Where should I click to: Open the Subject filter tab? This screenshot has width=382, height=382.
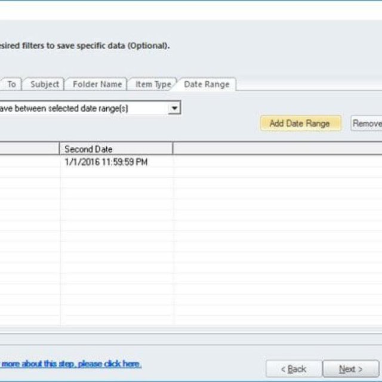click(45, 84)
